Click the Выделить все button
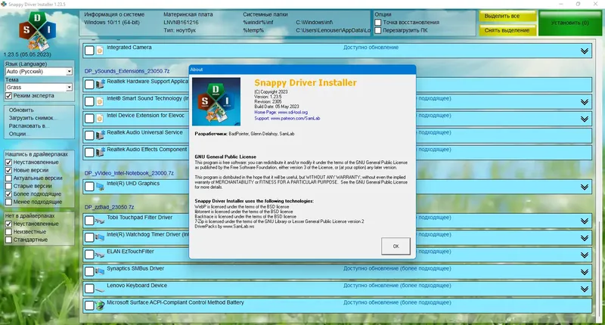605x325 pixels. [507, 16]
